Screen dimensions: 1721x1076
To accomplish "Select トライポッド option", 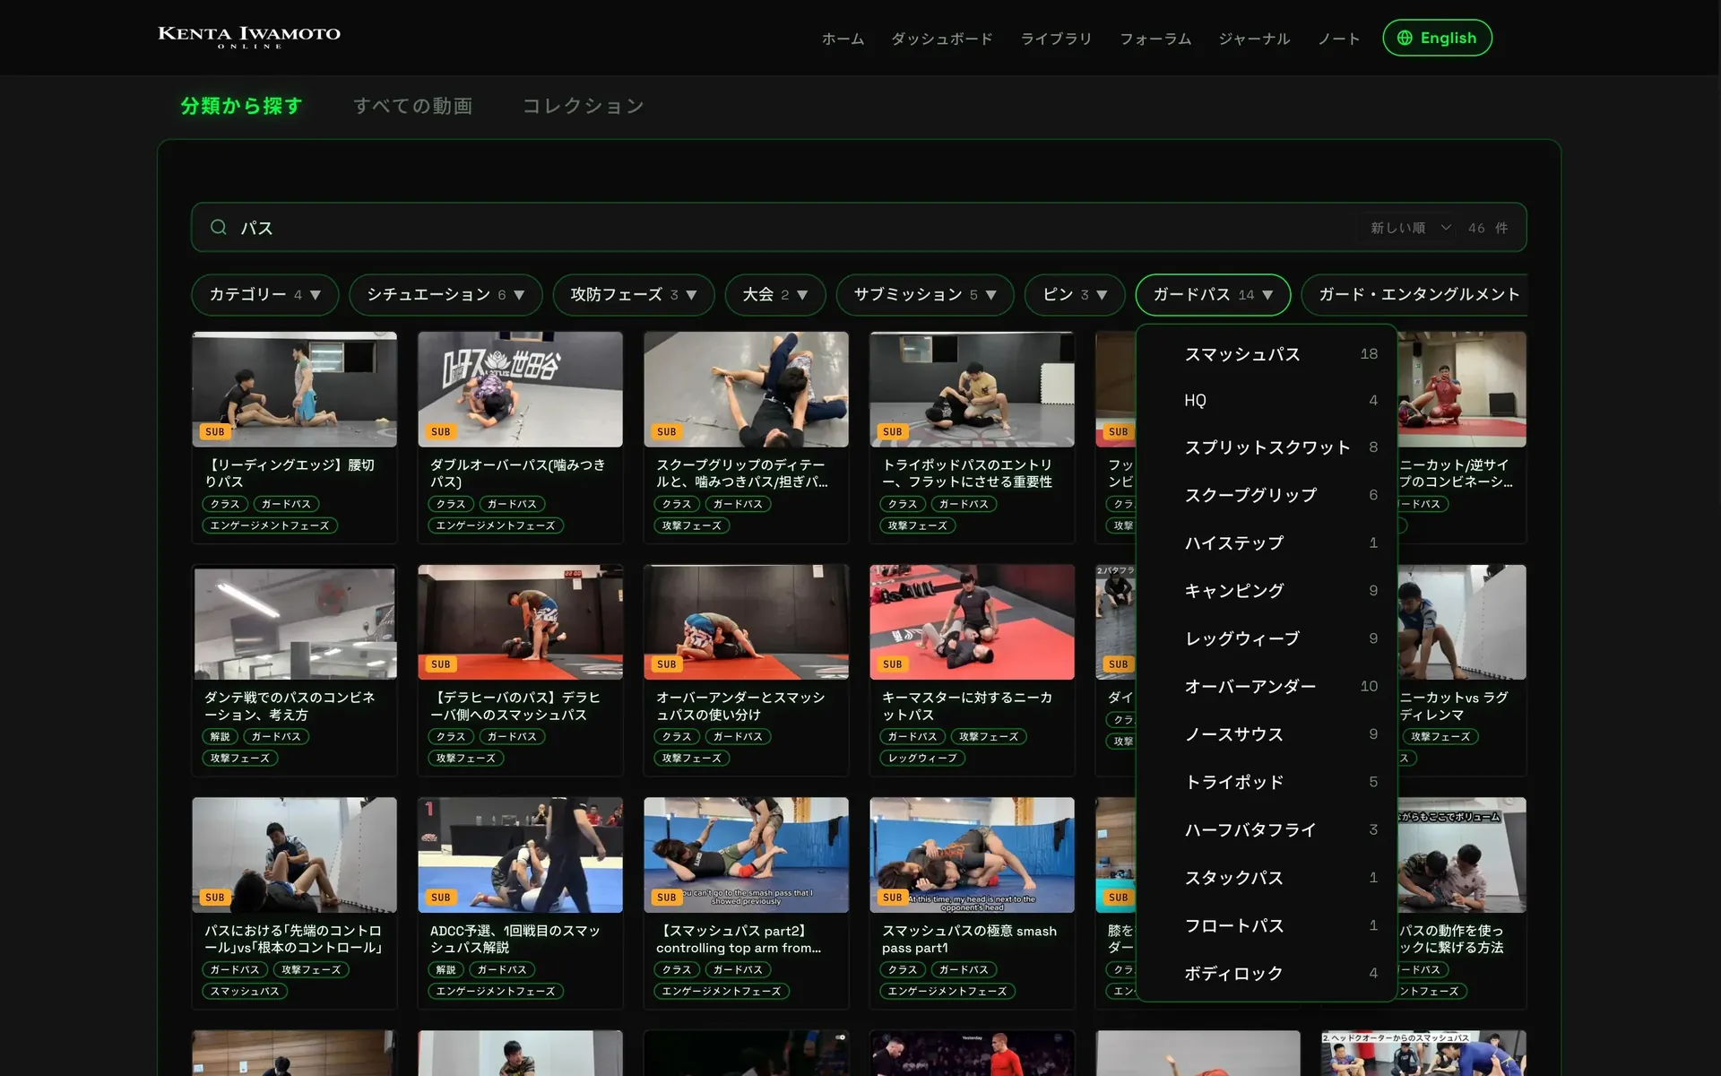I will (x=1267, y=782).
